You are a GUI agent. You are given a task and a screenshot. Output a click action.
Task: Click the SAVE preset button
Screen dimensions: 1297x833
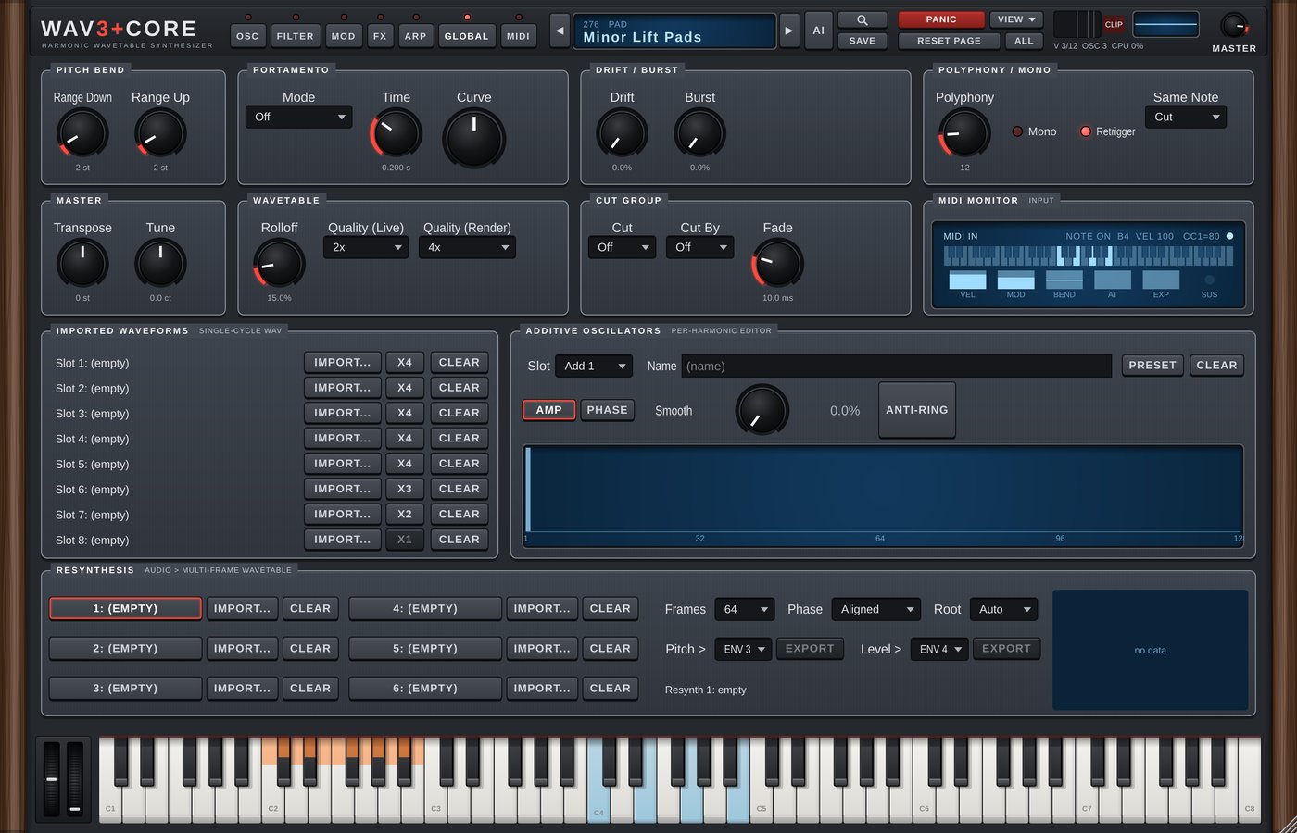(862, 41)
